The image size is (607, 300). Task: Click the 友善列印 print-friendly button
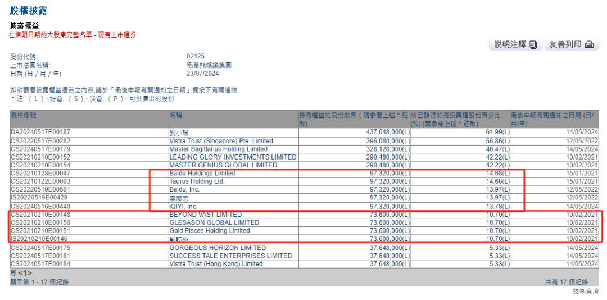coord(572,44)
